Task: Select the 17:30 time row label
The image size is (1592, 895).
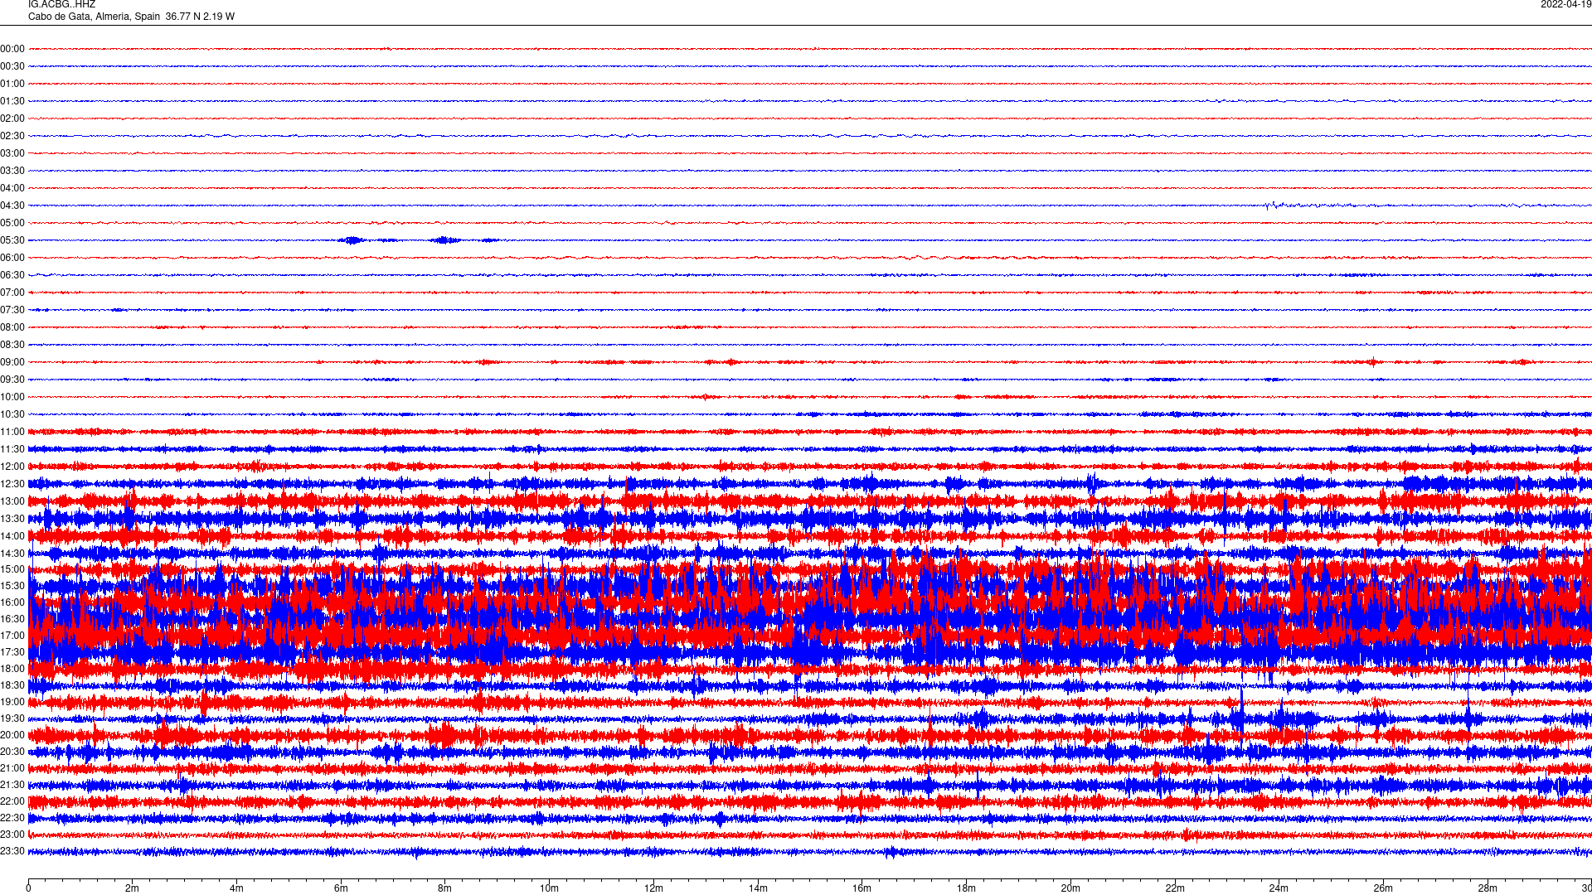Action: pos(12,652)
